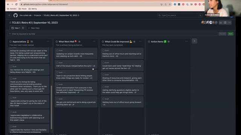Click the status circle icon on Action Items column
The width and height of the screenshot is (241, 135).
coord(149,42)
